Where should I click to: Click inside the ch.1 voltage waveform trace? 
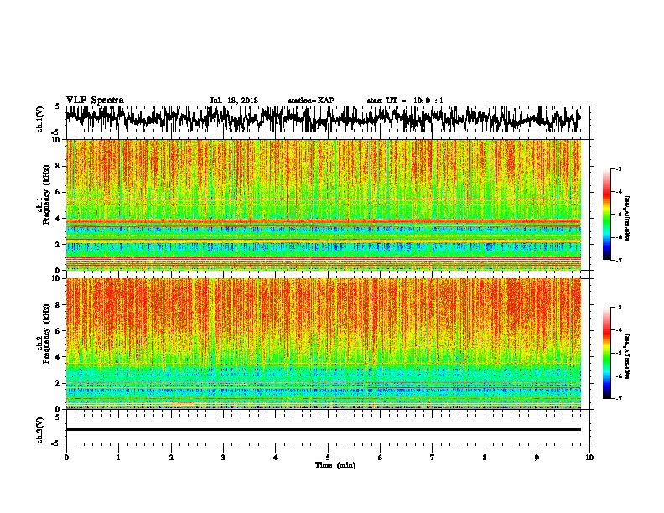323,119
